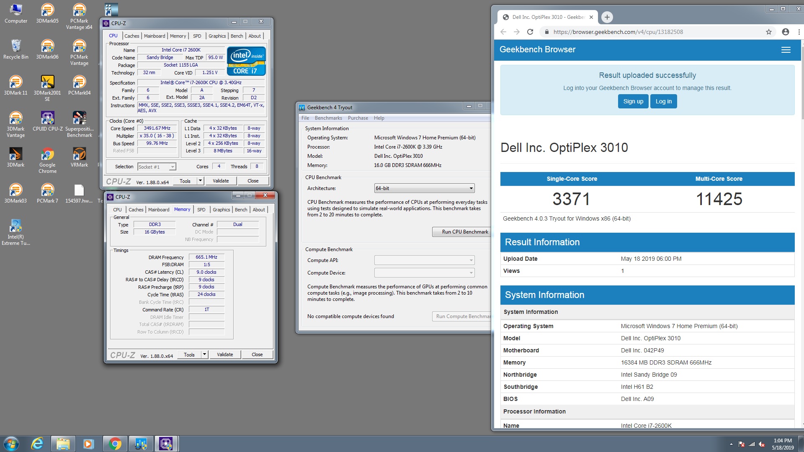Screen dimensions: 804x452
Task: Open the 3DMark desktop shortcut
Action: coord(15,157)
